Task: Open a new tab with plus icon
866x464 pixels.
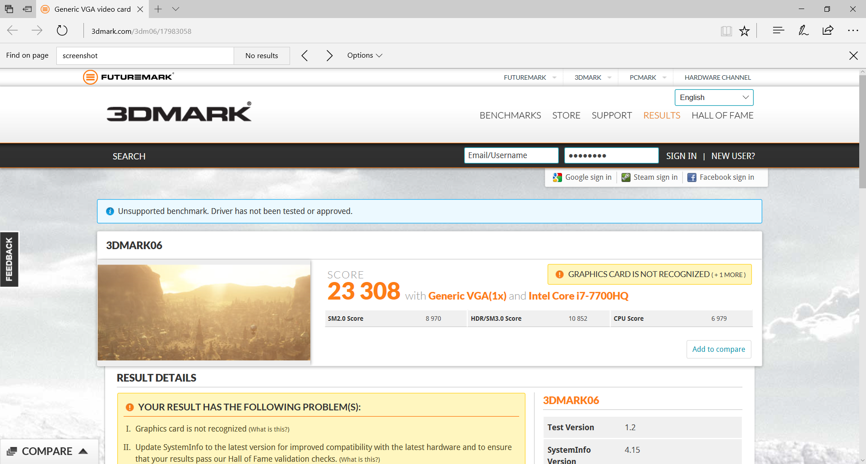Action: pyautogui.click(x=158, y=9)
